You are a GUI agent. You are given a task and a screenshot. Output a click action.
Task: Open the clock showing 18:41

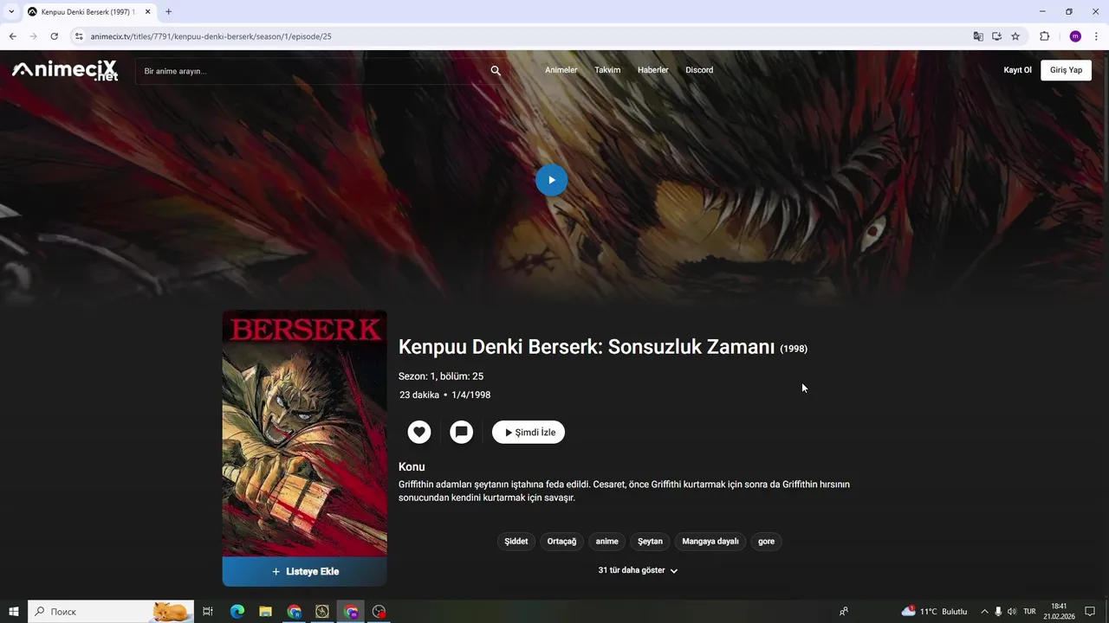[1059, 611]
